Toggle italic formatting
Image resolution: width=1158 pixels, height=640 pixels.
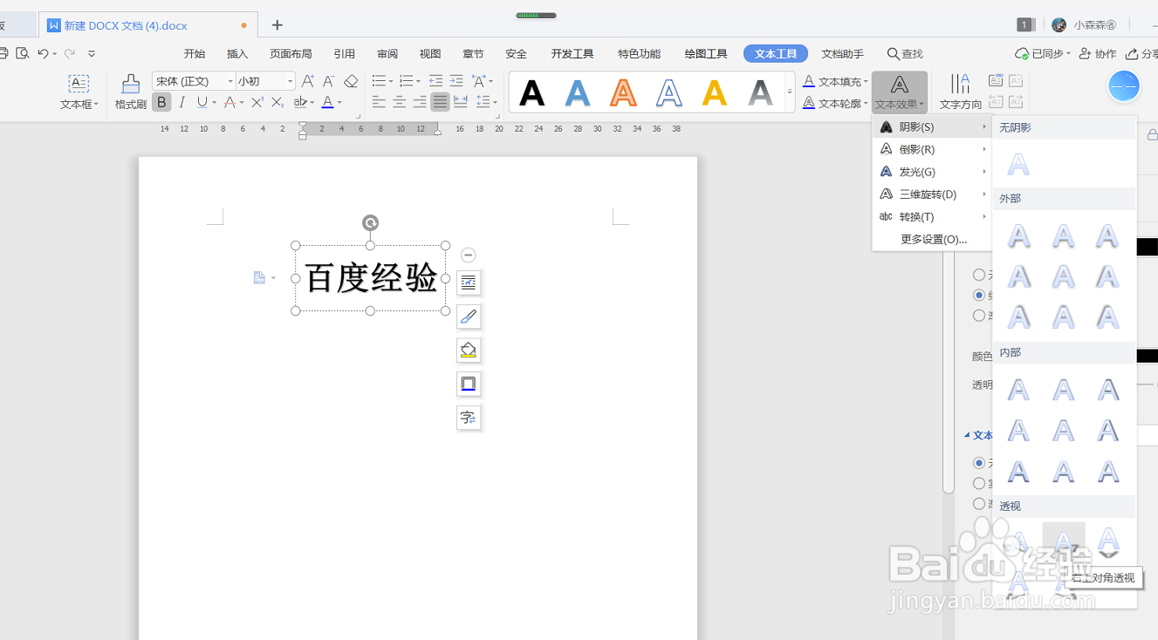tap(182, 102)
